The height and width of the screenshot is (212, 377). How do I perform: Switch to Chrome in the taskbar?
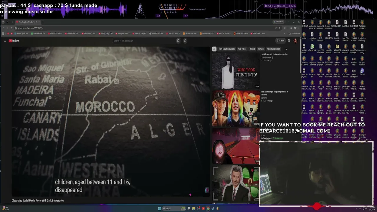[x=208, y=208]
